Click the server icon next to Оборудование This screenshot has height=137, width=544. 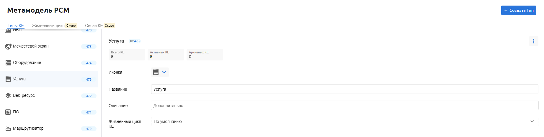tap(8, 63)
